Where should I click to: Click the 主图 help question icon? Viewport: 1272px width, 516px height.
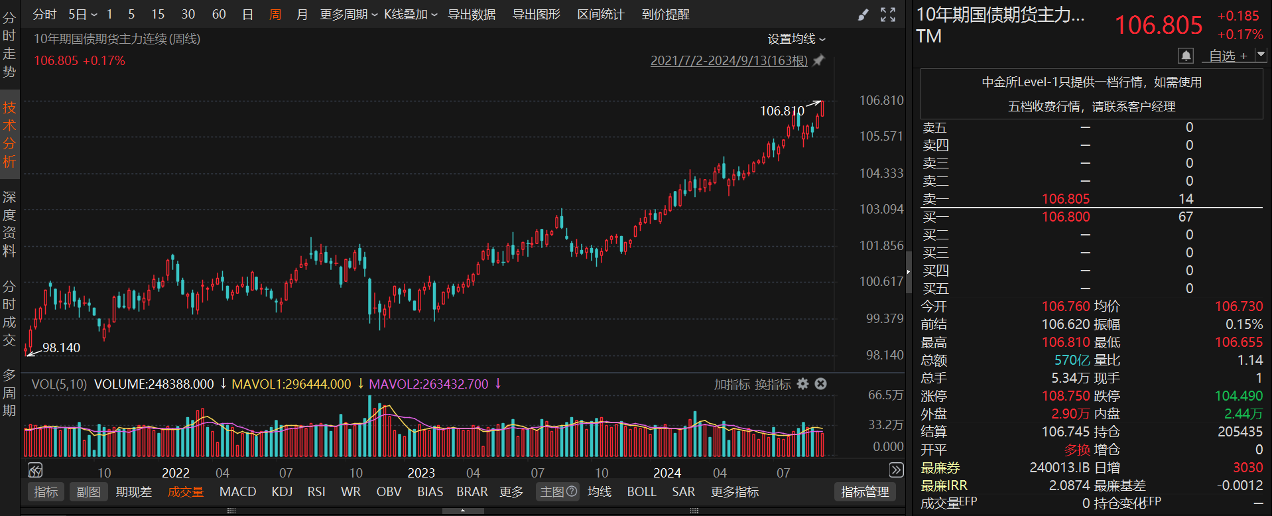(571, 491)
